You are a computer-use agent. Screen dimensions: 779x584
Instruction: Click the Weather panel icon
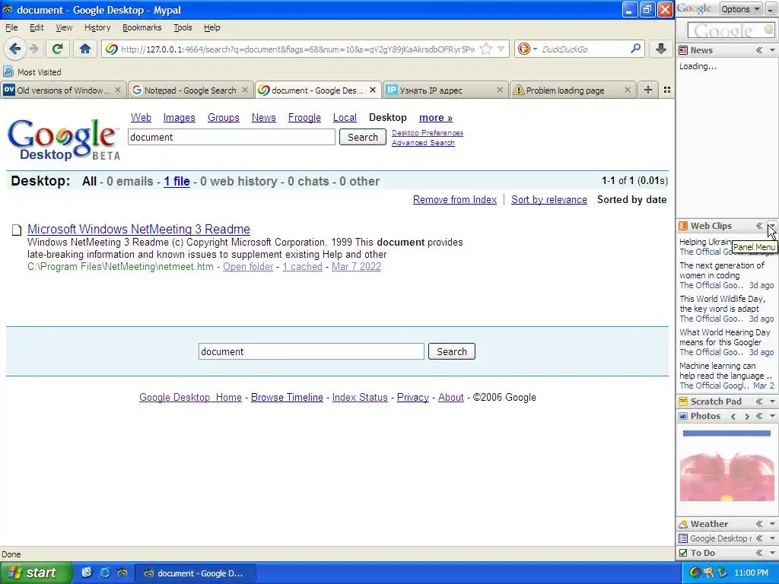point(683,524)
